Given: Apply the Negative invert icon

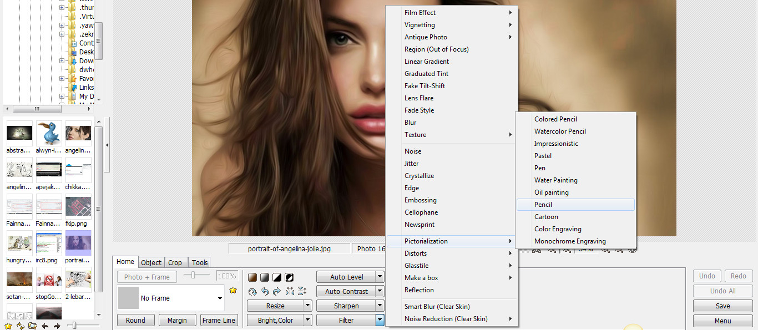Looking at the screenshot, I should click(x=289, y=277).
